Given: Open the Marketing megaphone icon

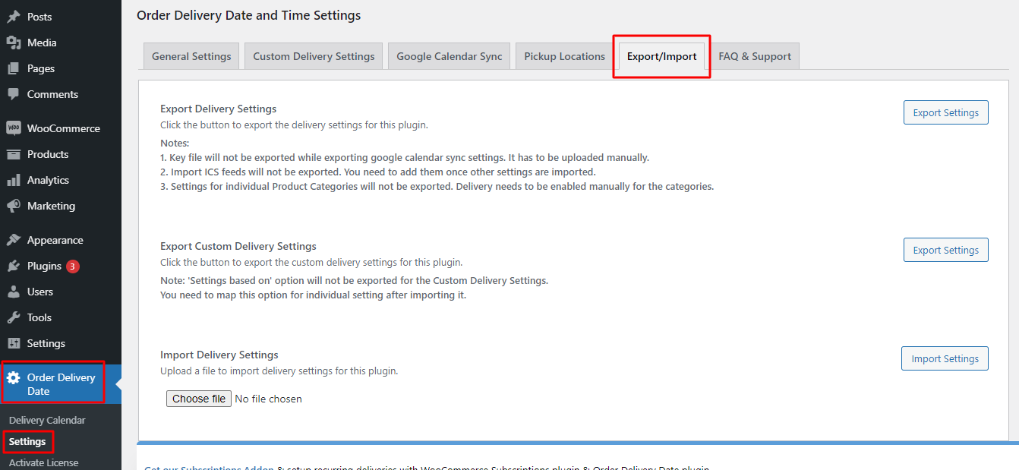Looking at the screenshot, I should click(17, 206).
